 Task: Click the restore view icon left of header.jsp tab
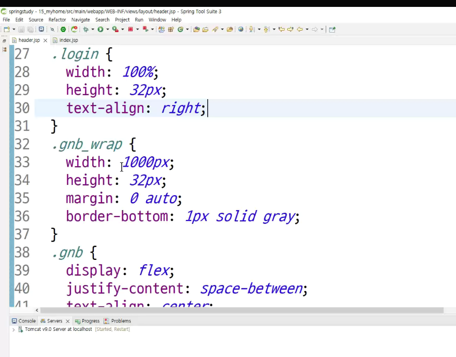4,41
